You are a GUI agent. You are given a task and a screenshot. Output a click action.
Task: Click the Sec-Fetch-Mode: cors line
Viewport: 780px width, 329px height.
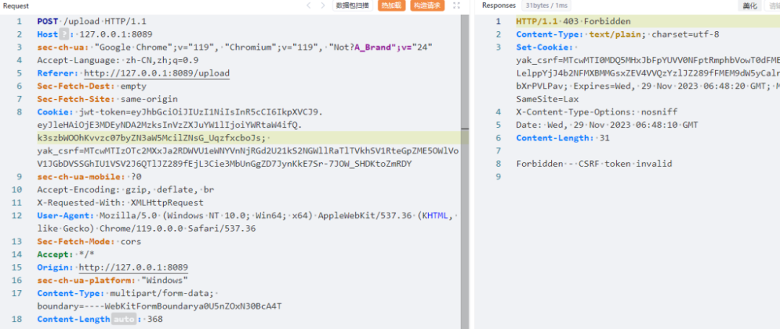pos(89,241)
